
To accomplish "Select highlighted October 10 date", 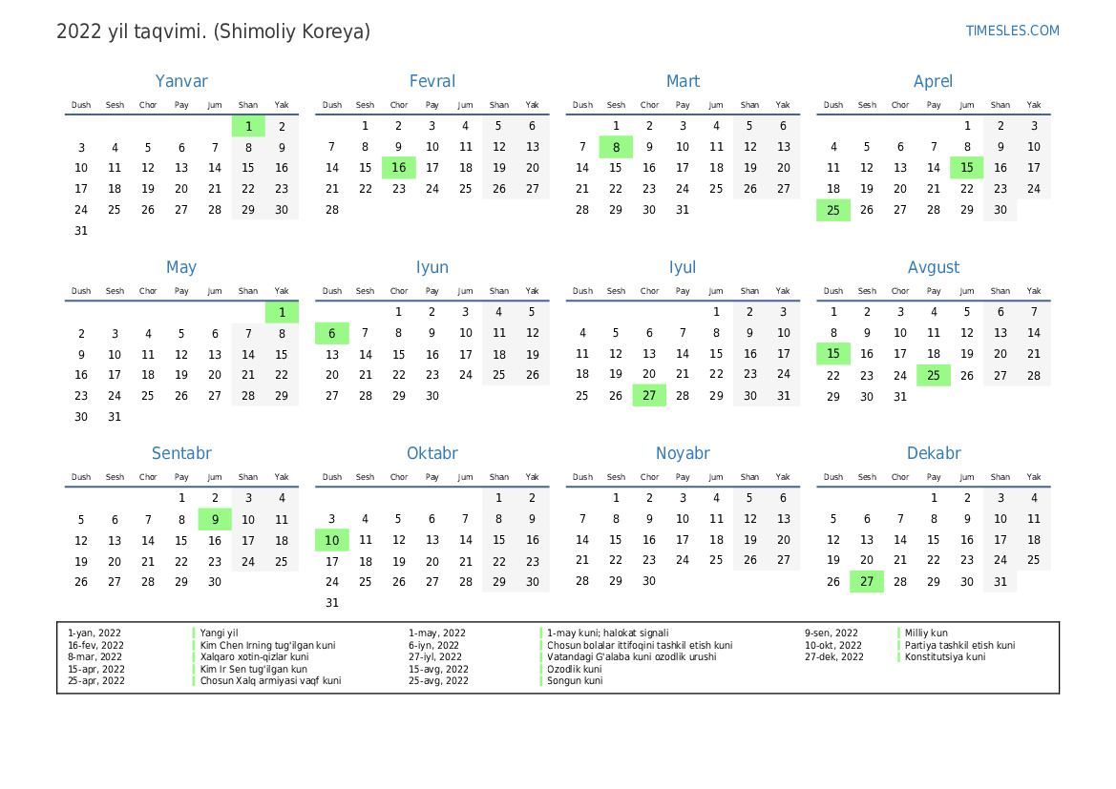I will 331,540.
